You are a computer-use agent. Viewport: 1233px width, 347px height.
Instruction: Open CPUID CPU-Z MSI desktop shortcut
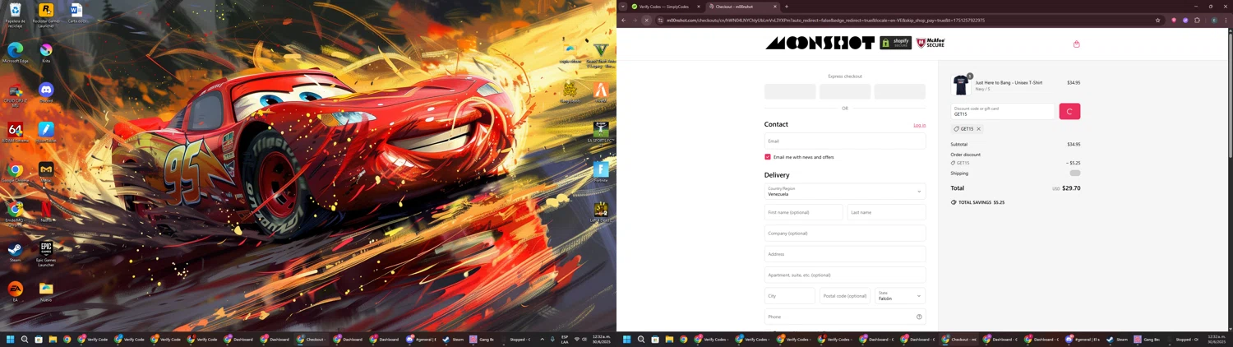click(15, 94)
